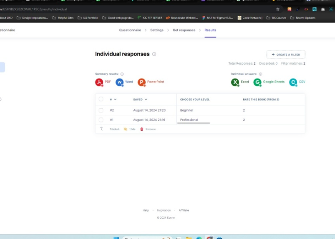Open the UX Courses bookmark folder
This screenshot has height=239, width=335.
276,18
